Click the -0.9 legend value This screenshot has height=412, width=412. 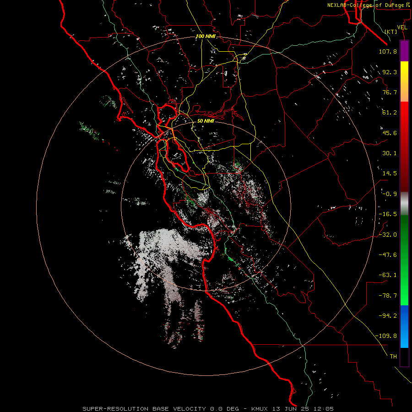(x=390, y=194)
